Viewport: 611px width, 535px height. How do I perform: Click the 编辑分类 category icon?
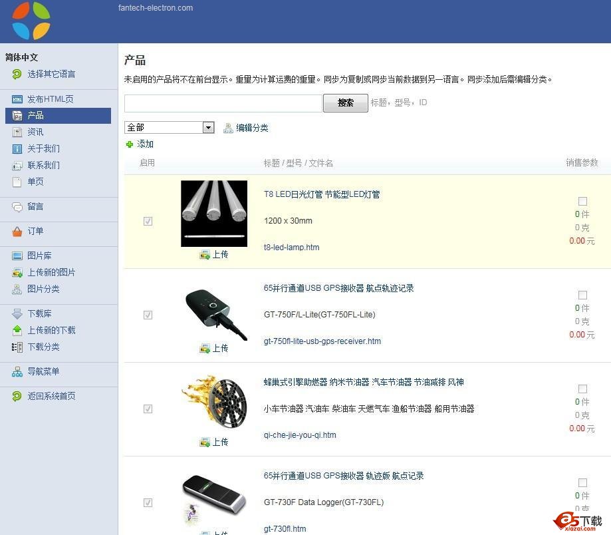pos(228,128)
